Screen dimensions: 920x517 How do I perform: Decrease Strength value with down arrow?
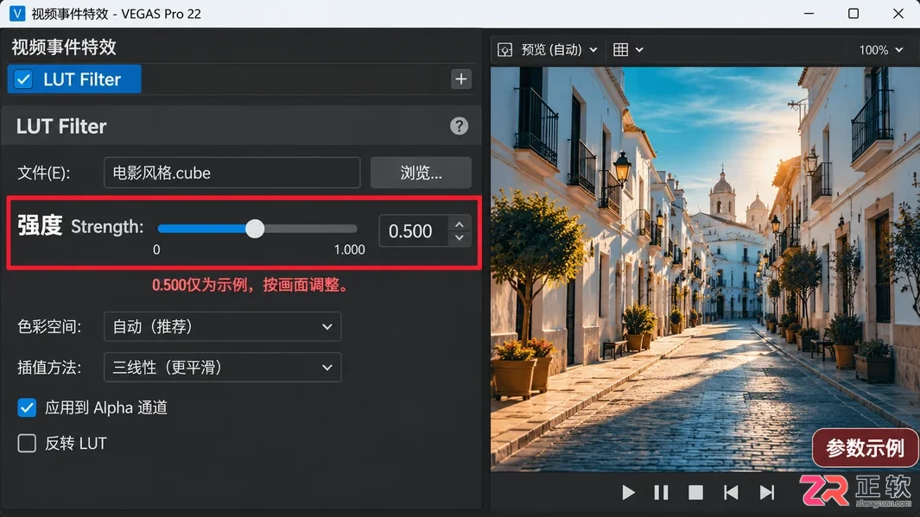click(x=460, y=238)
